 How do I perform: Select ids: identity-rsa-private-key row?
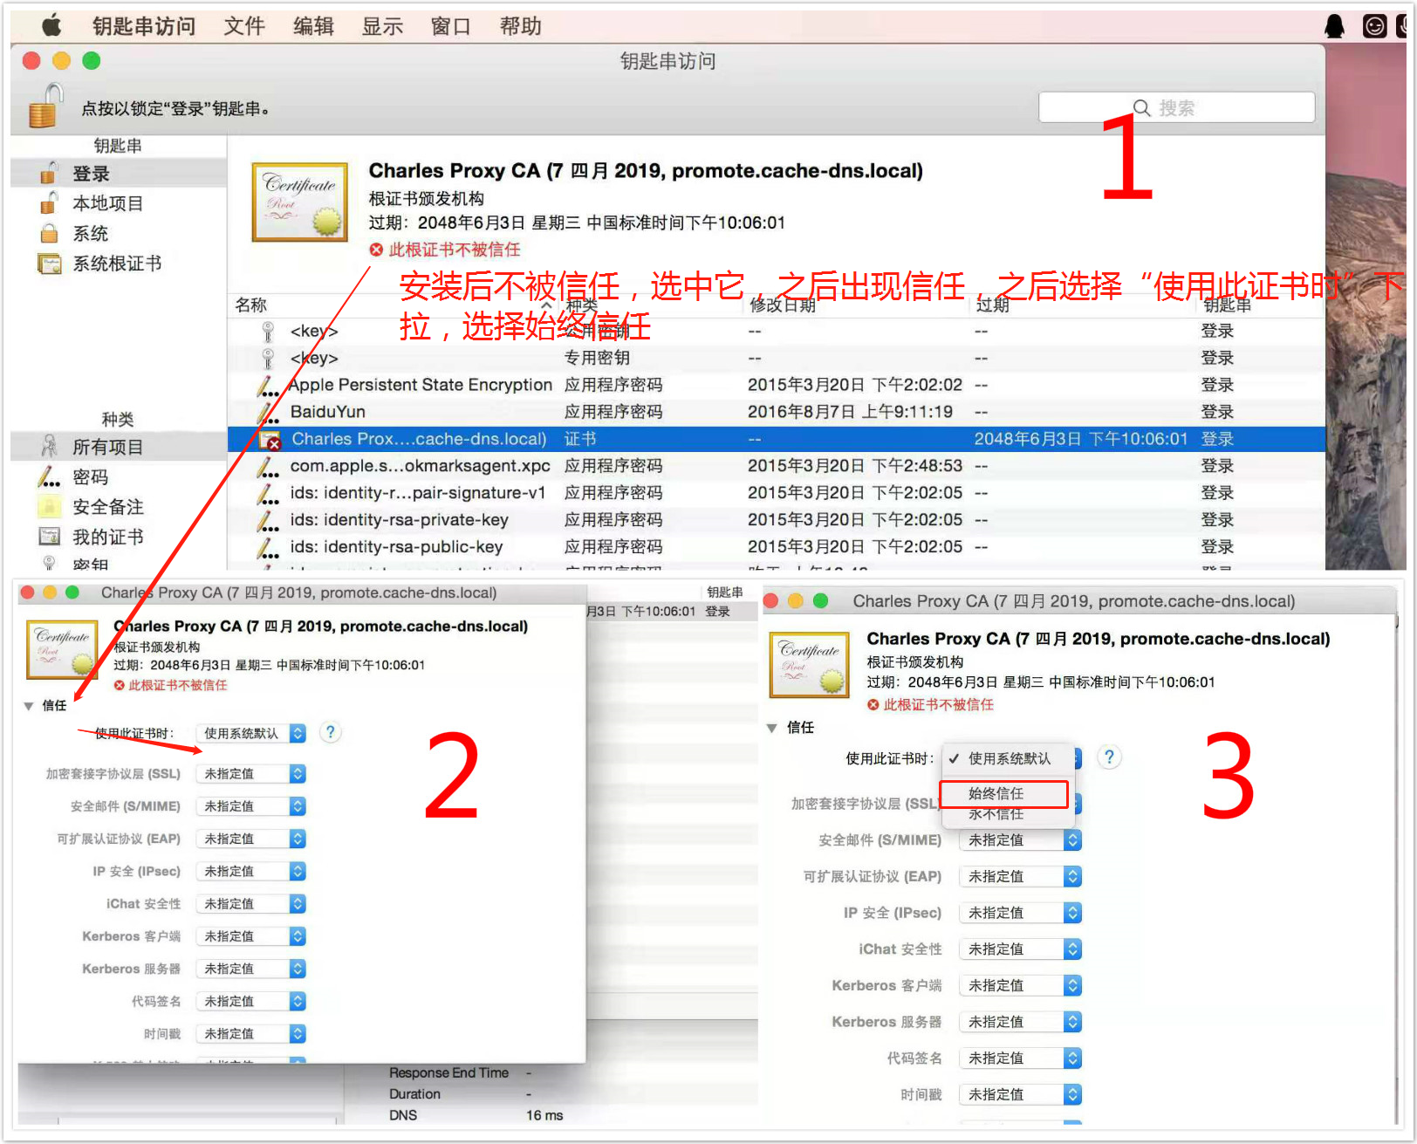click(776, 520)
